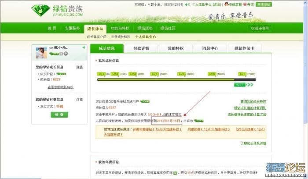
Task: Select the 成长体系 navigation tab
Action: pyautogui.click(x=95, y=29)
